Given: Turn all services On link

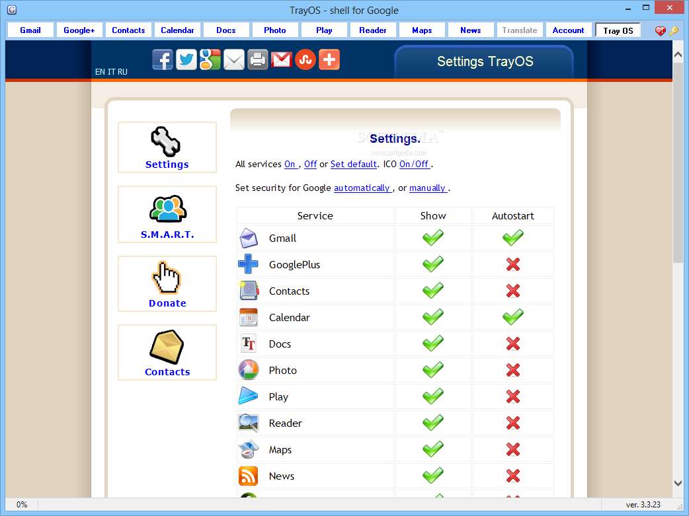Looking at the screenshot, I should point(290,165).
